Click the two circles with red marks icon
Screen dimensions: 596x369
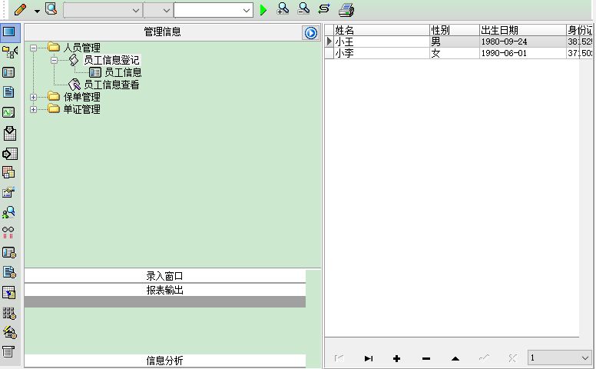[x=8, y=232]
